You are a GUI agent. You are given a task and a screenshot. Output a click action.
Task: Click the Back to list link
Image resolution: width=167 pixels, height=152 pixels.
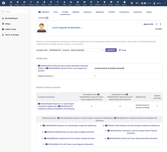pyautogui.click(x=148, y=24)
